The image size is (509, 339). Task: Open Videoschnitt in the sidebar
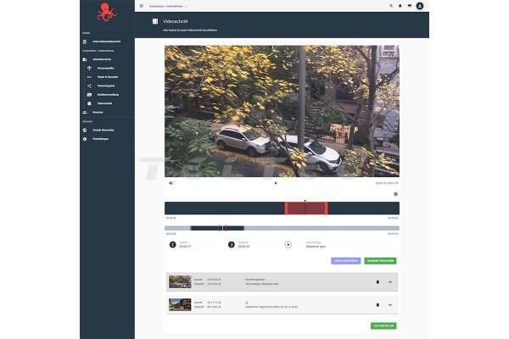click(105, 103)
